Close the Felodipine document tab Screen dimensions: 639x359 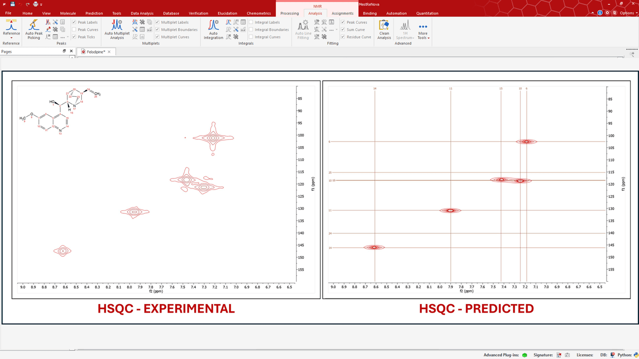coord(109,51)
